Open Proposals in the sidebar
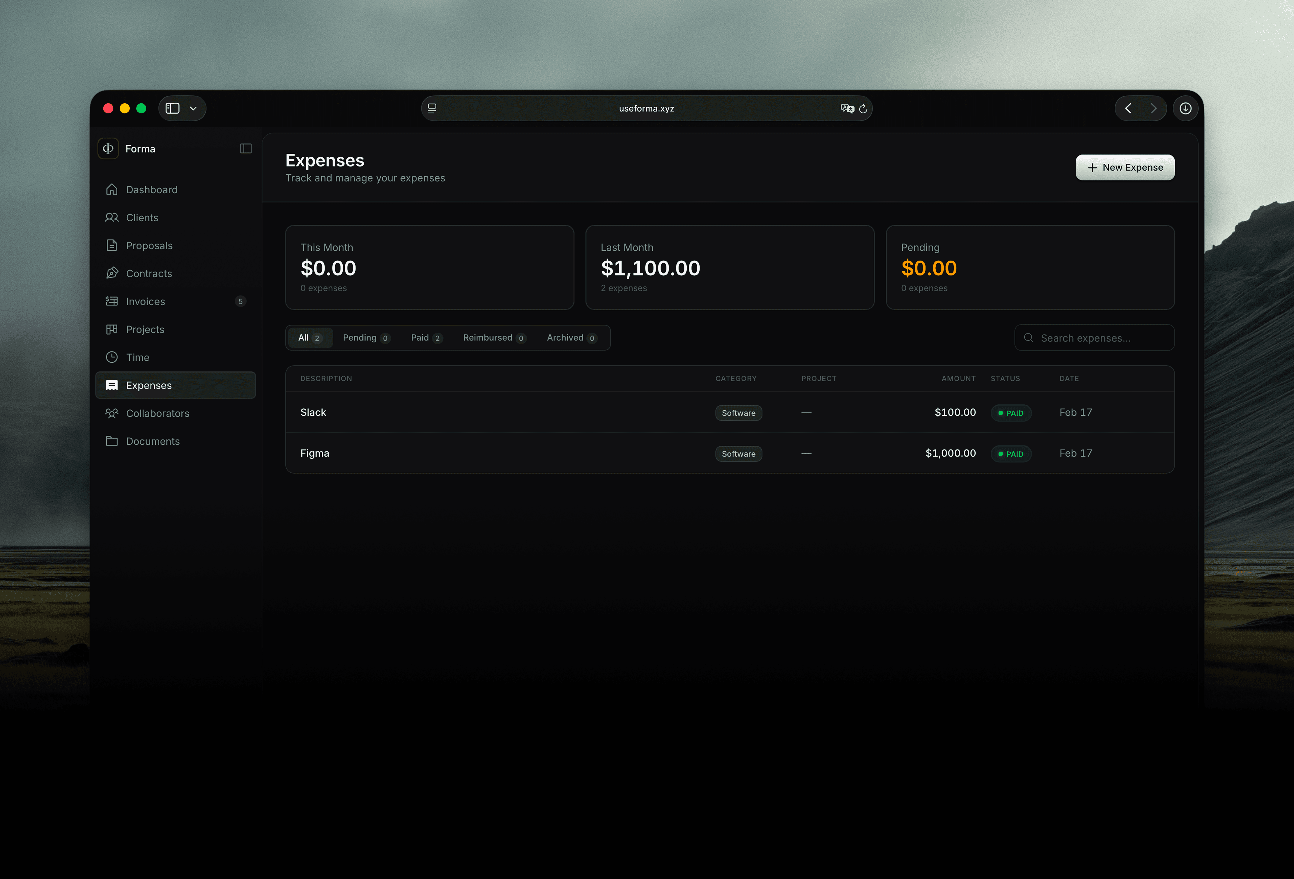 [175, 245]
